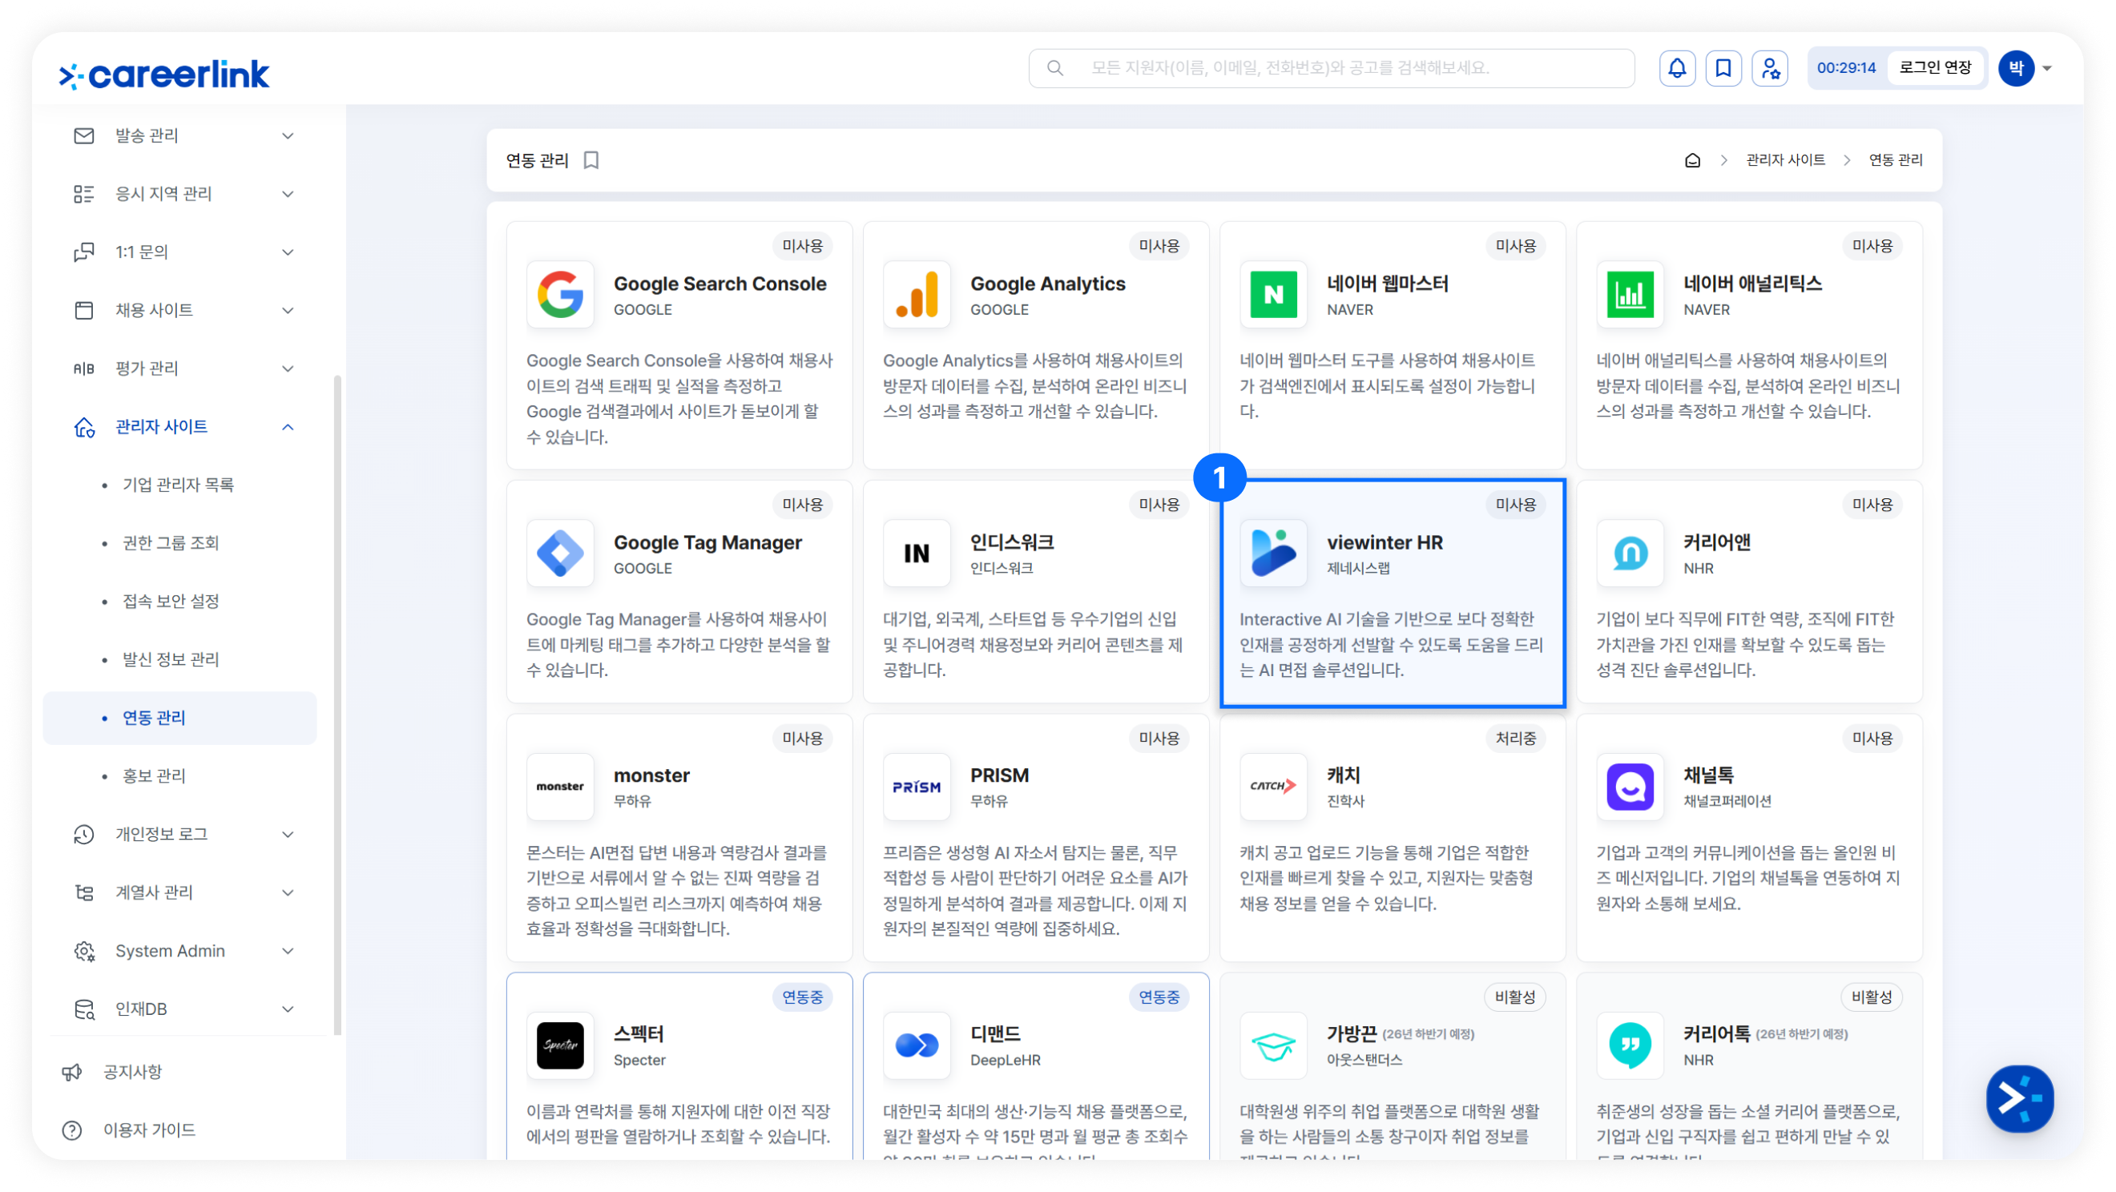
Task: Click the '제네시스랩' vendor name
Action: pyautogui.click(x=1358, y=569)
